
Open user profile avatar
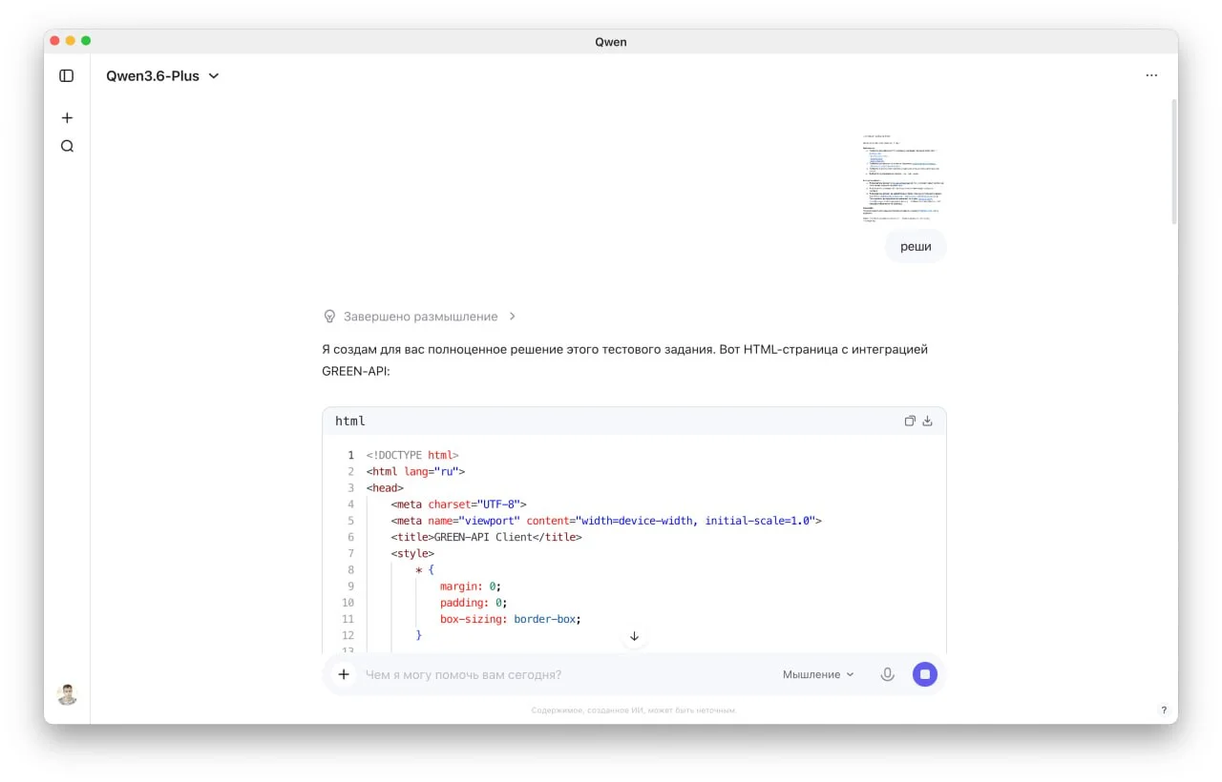[x=67, y=694]
